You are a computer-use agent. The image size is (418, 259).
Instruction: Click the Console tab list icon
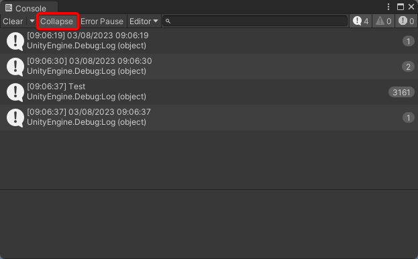click(9, 8)
